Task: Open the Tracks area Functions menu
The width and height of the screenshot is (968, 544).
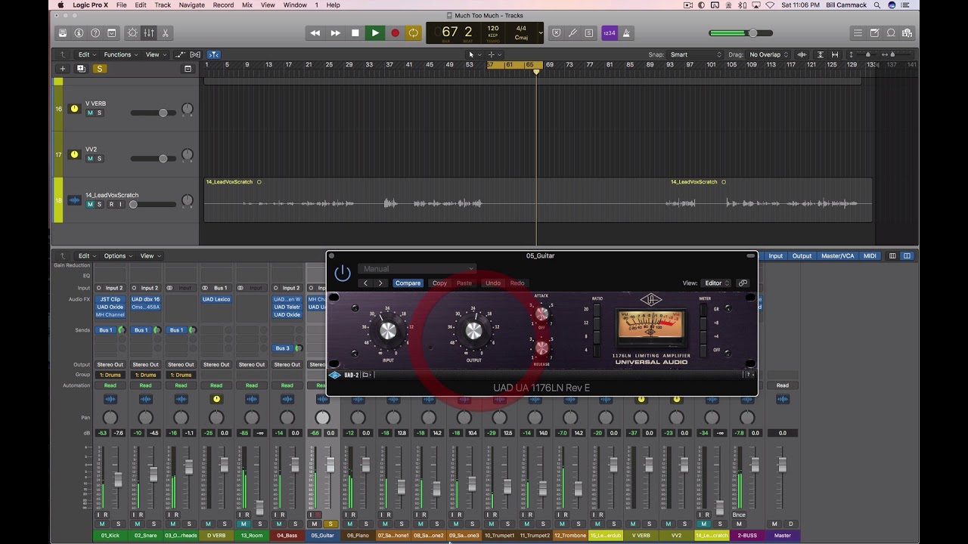Action: 120,54
